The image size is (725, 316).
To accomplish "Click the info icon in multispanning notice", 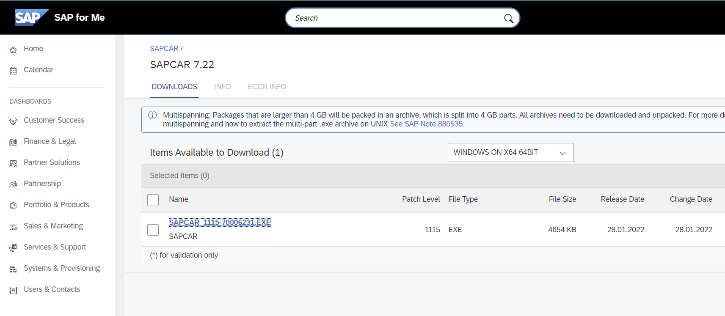I will tap(152, 115).
